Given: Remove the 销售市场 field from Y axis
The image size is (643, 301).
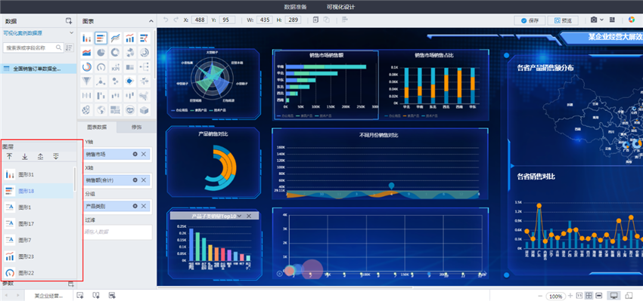Looking at the screenshot, I should [x=144, y=154].
